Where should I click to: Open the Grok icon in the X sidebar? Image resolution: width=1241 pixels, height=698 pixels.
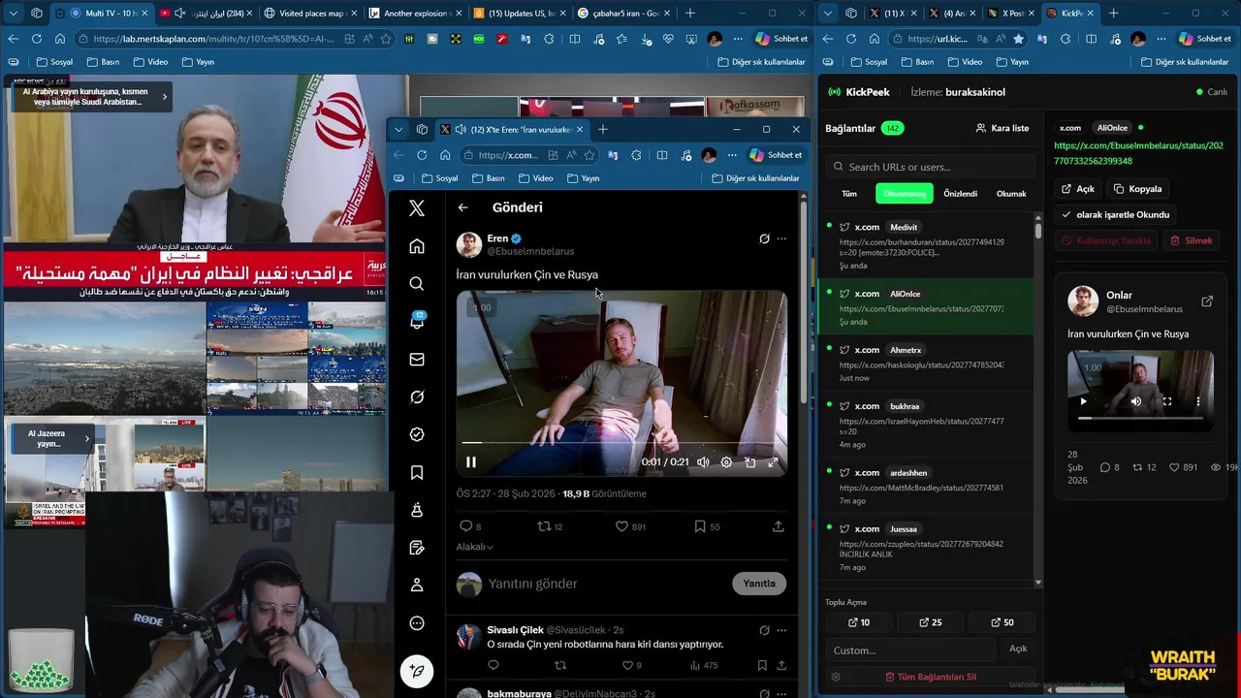tap(417, 397)
